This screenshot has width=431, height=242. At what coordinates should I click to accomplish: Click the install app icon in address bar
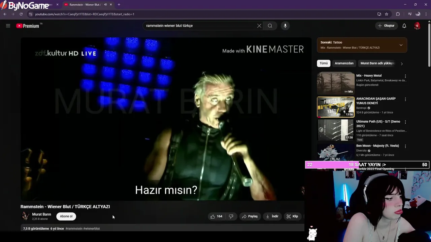pos(379,14)
